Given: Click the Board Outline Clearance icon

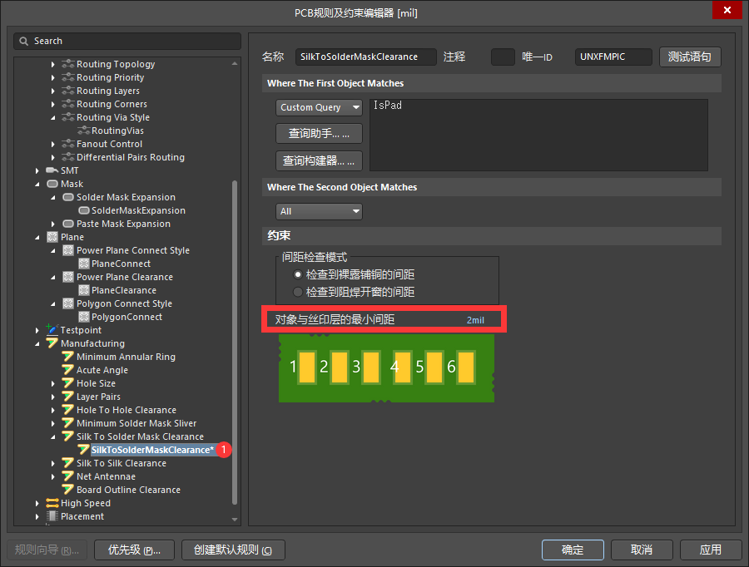Looking at the screenshot, I should (x=68, y=490).
